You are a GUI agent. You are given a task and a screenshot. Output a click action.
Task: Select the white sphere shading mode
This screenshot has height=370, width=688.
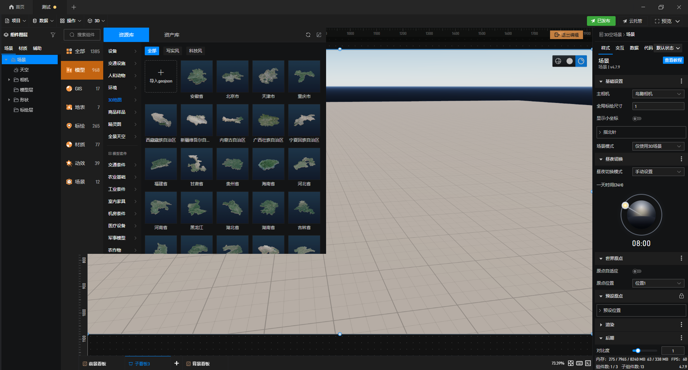[x=569, y=61]
